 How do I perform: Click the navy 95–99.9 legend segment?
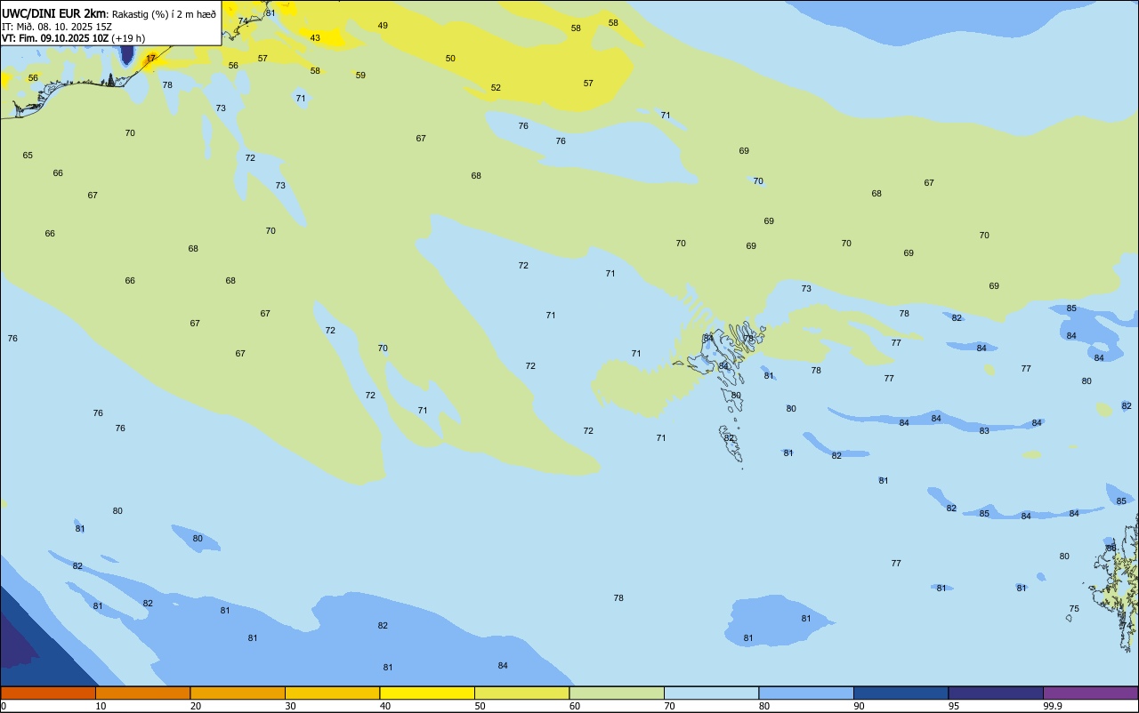coord(996,693)
